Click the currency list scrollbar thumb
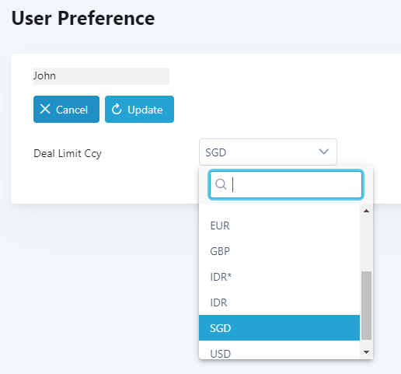Viewport: 401px width, 374px height. pyautogui.click(x=366, y=306)
